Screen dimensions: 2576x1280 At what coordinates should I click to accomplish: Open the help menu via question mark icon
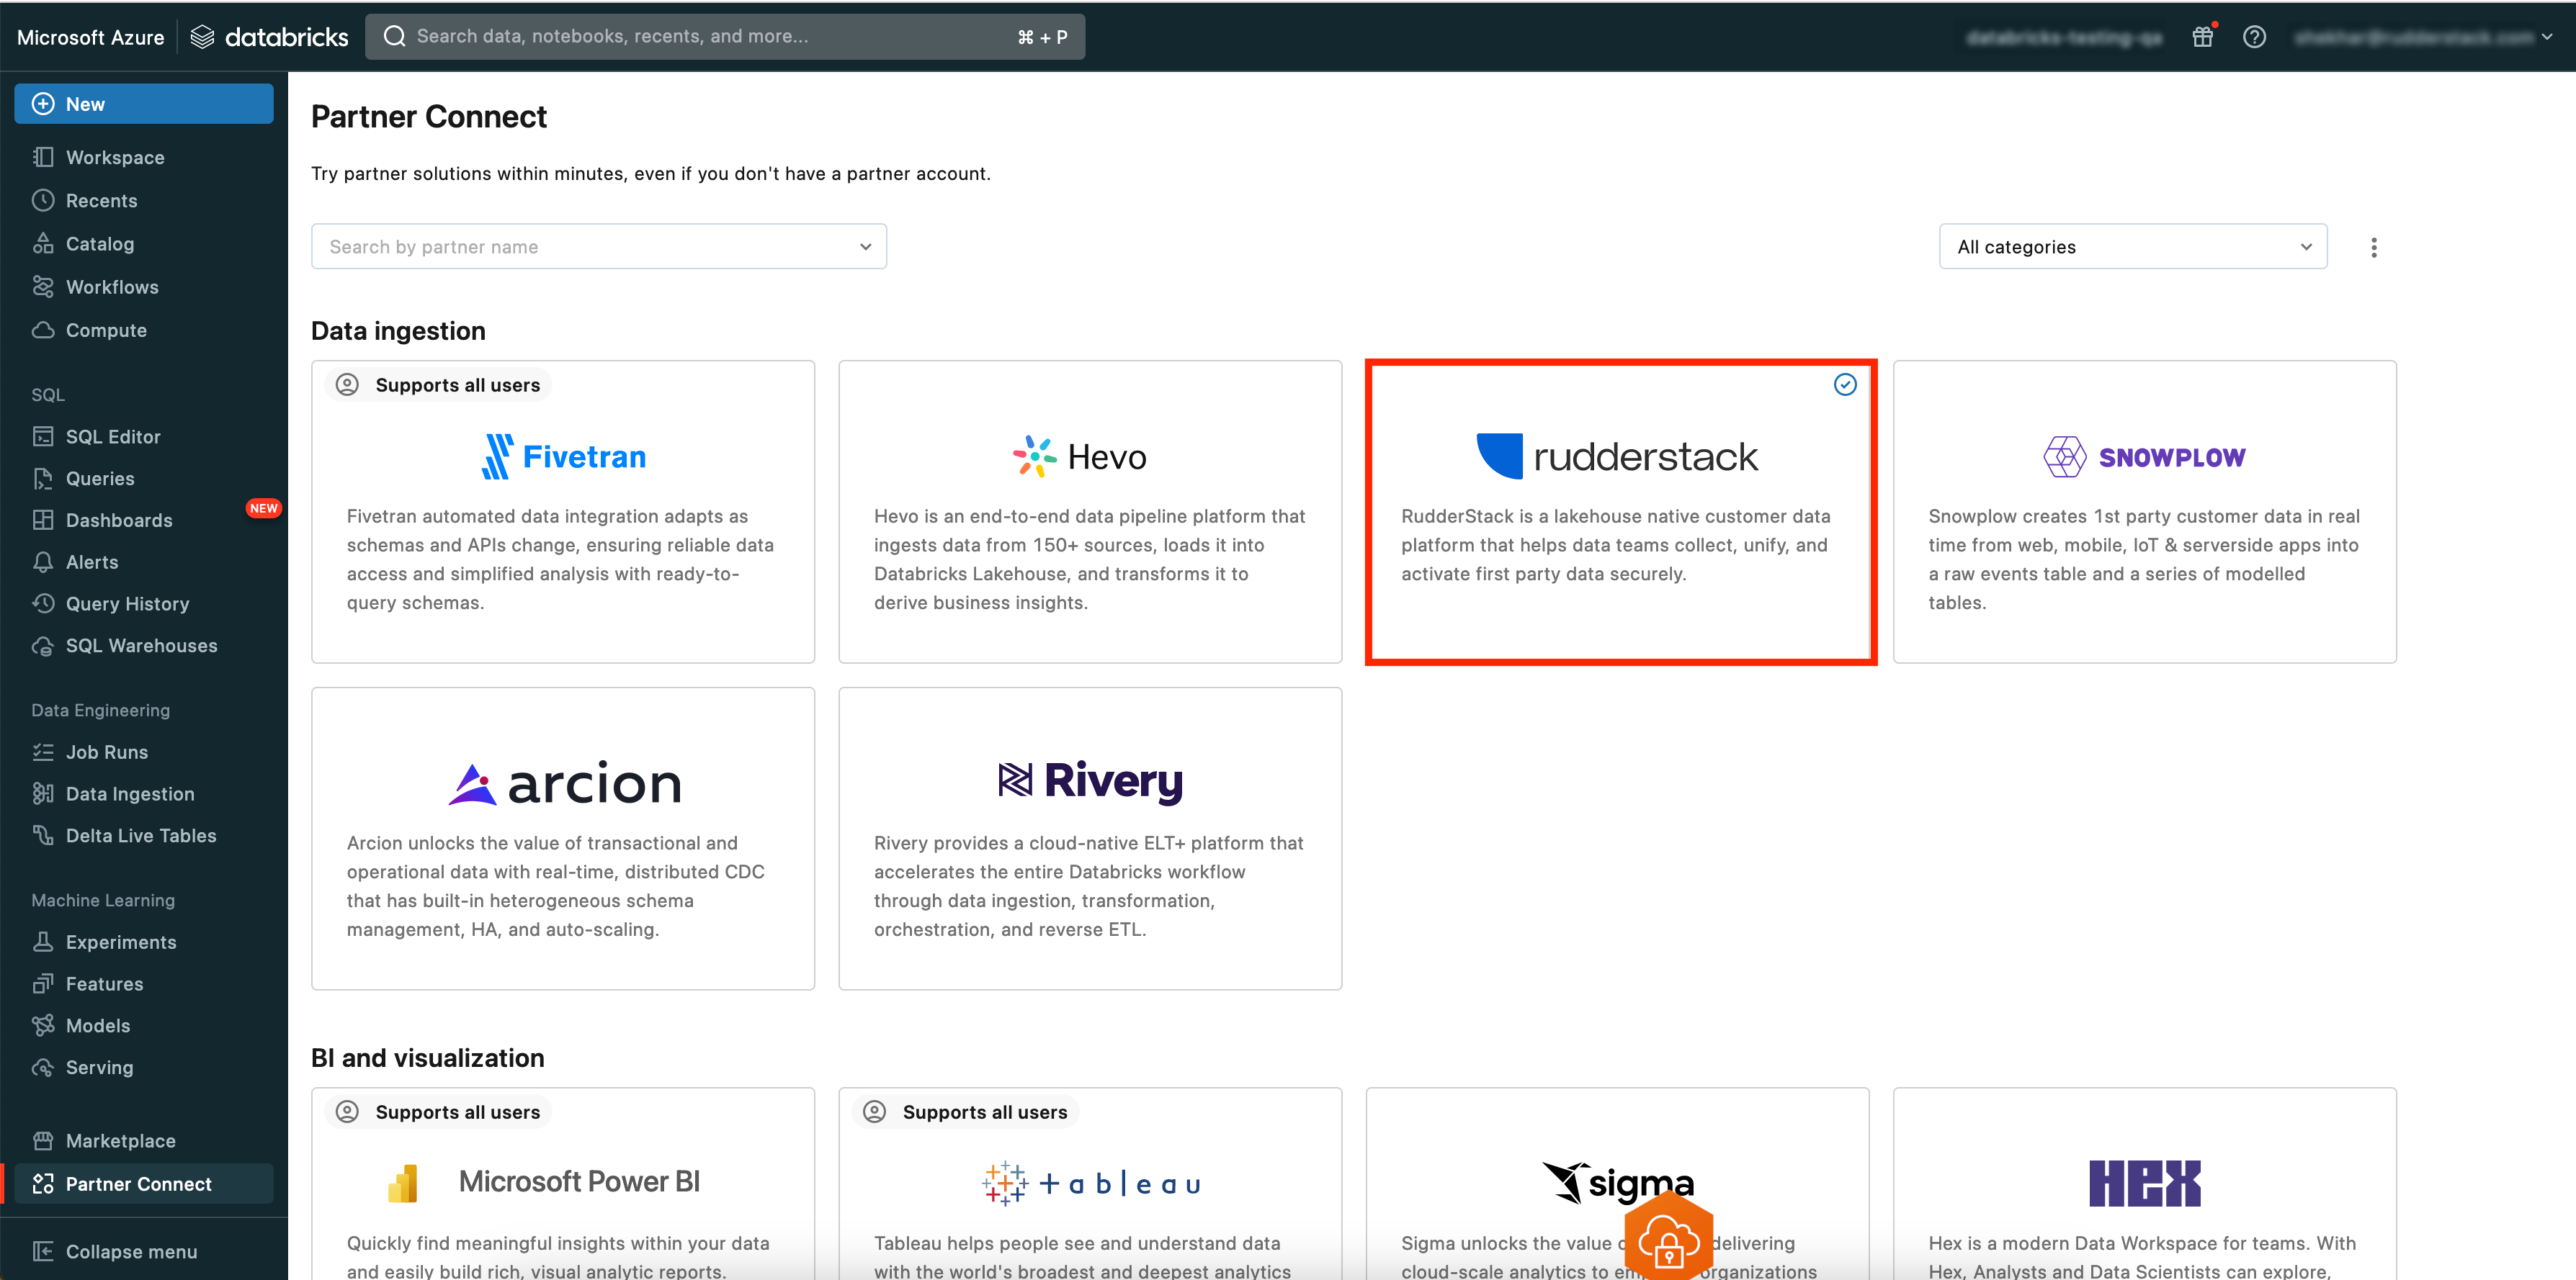point(2255,36)
